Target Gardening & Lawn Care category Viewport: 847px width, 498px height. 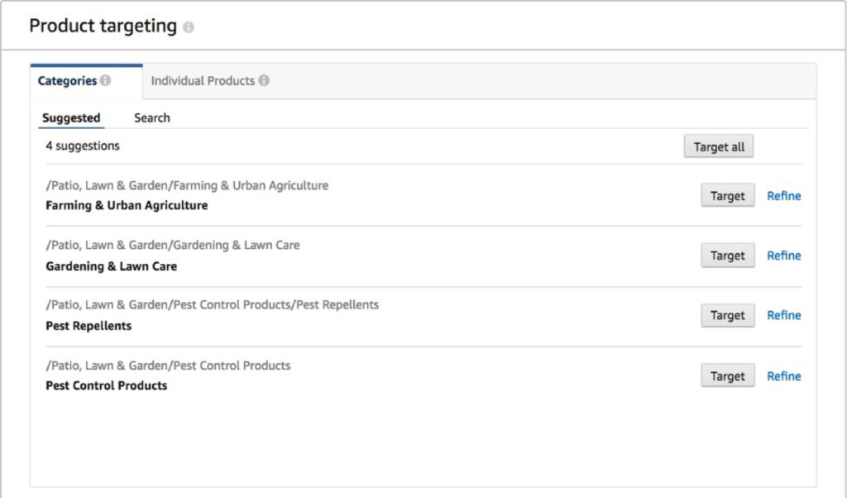[727, 256]
